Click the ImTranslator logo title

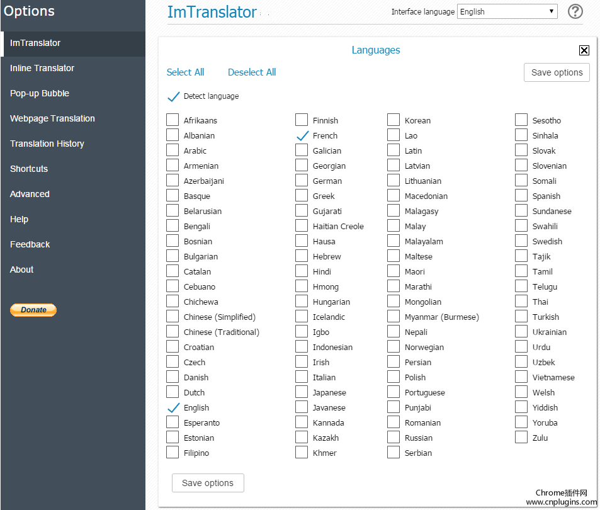pyautogui.click(x=212, y=12)
